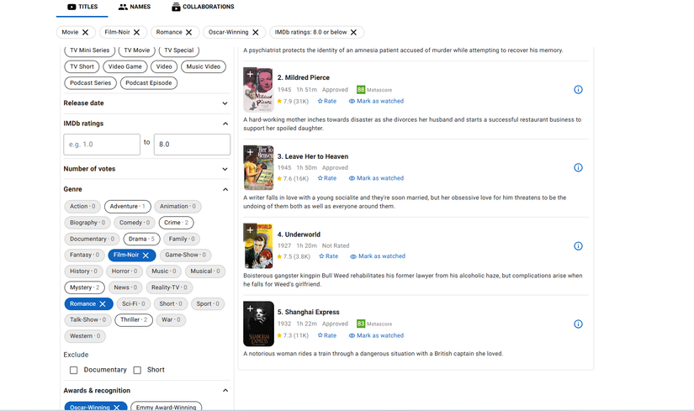Viewport: 694px width, 411px height.
Task: Tick the Exclude Short checkbox
Action: coord(137,370)
